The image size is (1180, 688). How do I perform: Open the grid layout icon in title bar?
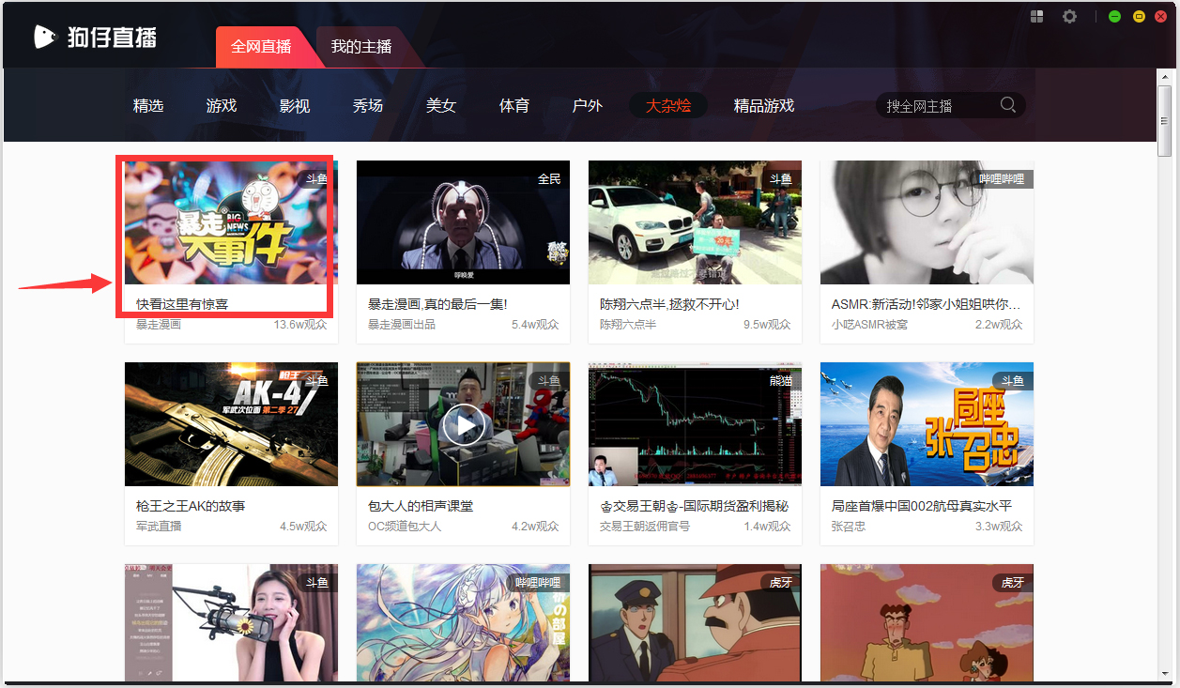tap(1037, 17)
